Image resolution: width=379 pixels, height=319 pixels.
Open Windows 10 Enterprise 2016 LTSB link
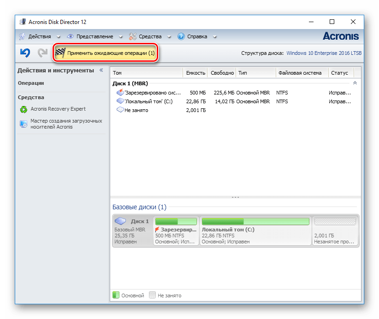pos(324,53)
